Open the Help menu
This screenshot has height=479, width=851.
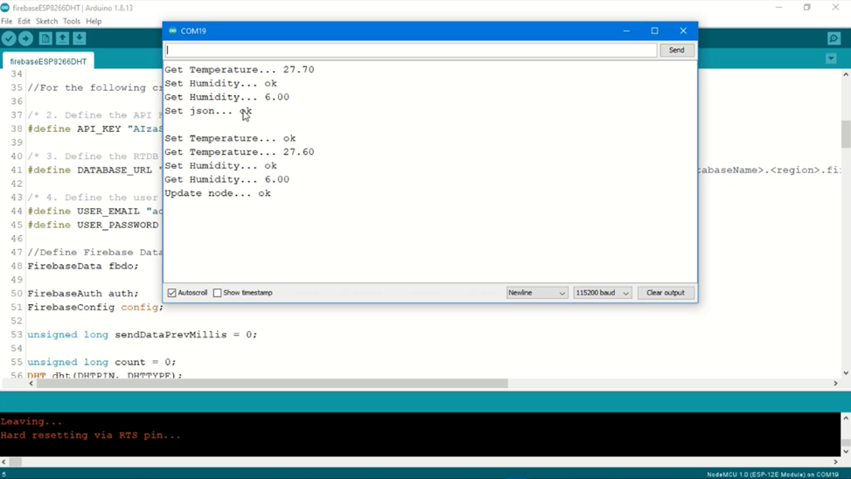point(94,21)
